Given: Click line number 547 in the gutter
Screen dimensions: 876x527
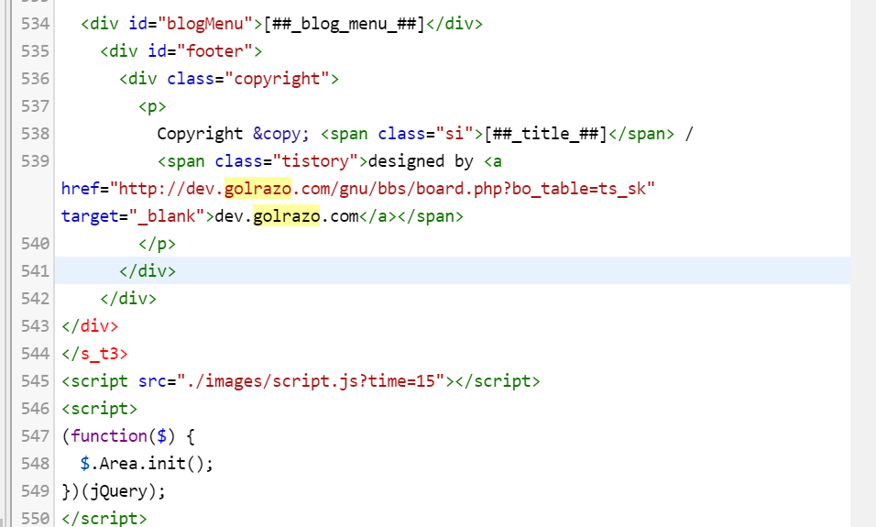Looking at the screenshot, I should 35,436.
